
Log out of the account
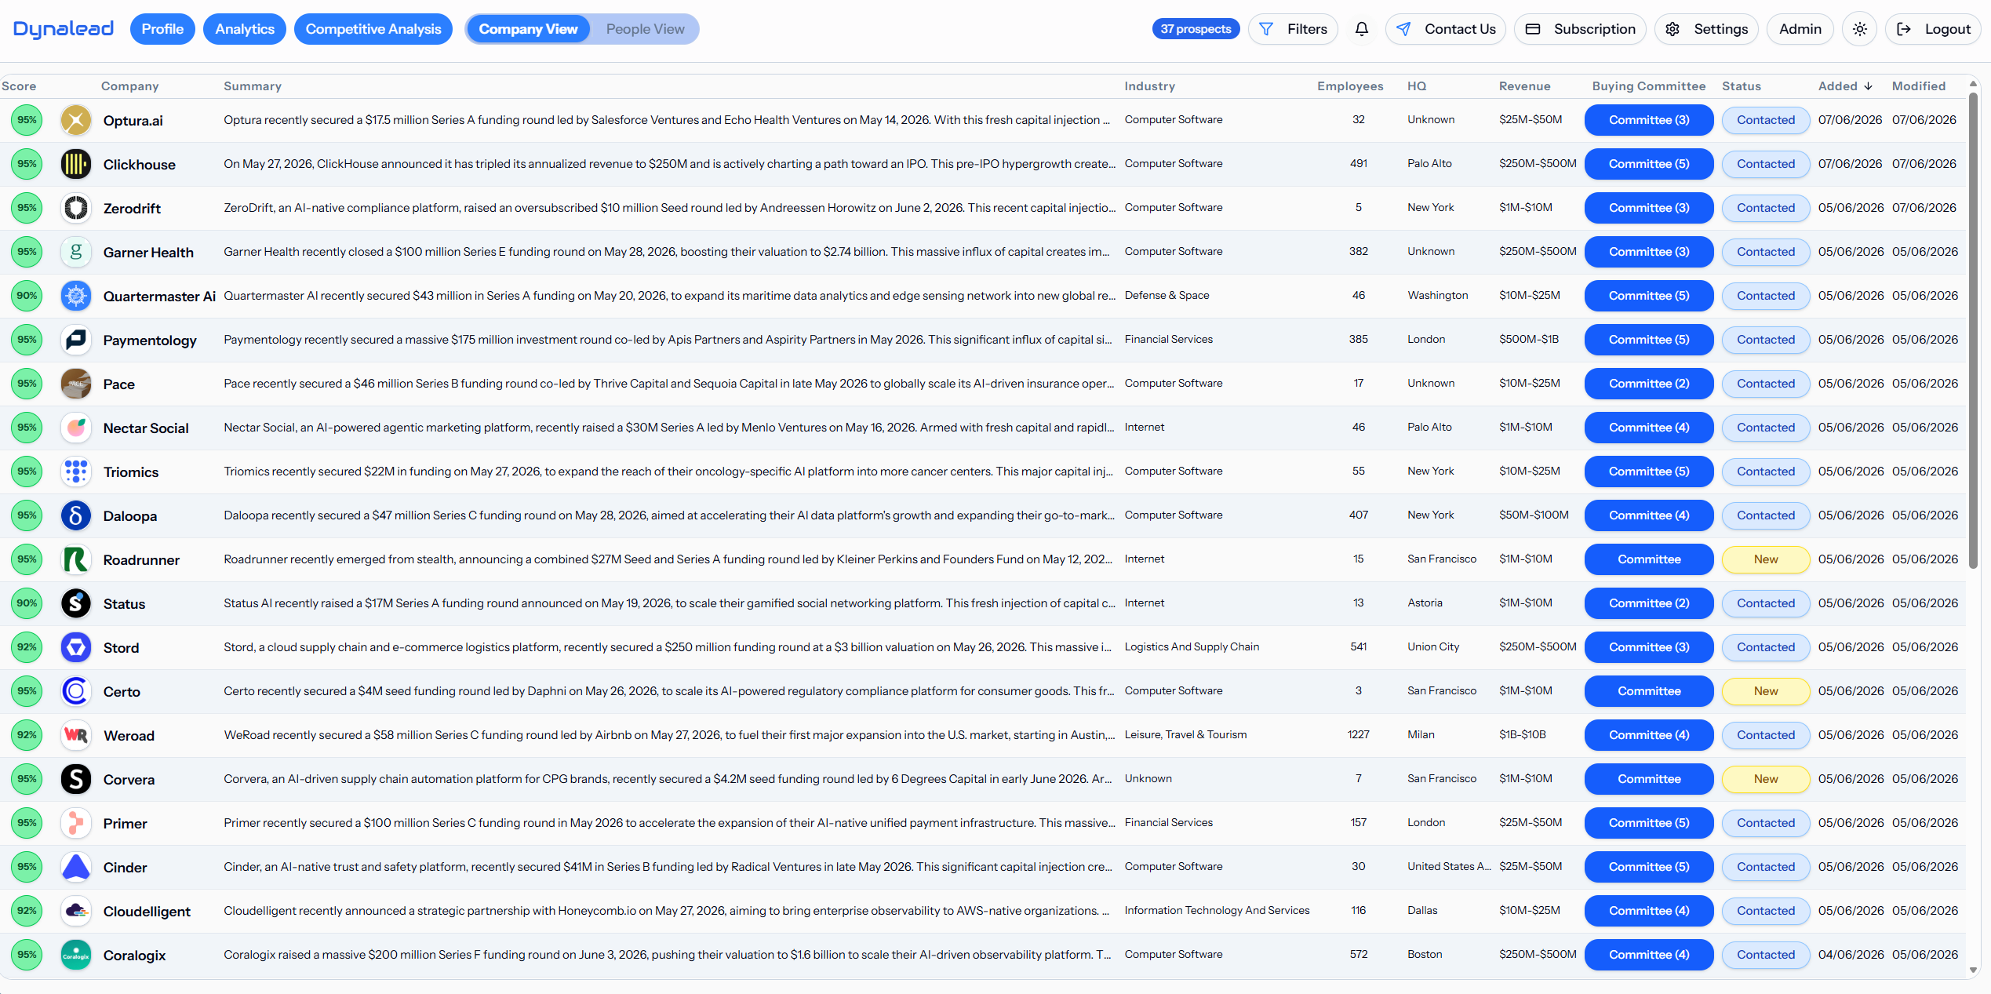pyautogui.click(x=1933, y=29)
